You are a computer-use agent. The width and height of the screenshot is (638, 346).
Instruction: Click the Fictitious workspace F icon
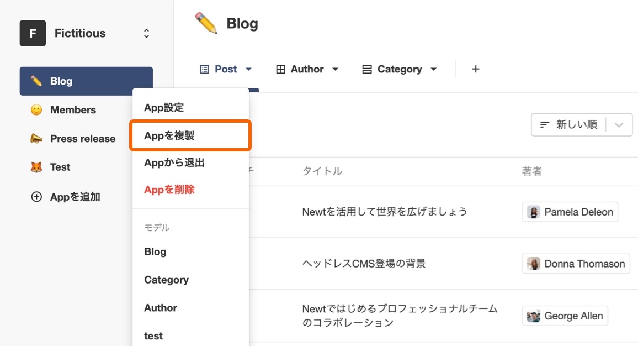point(33,33)
